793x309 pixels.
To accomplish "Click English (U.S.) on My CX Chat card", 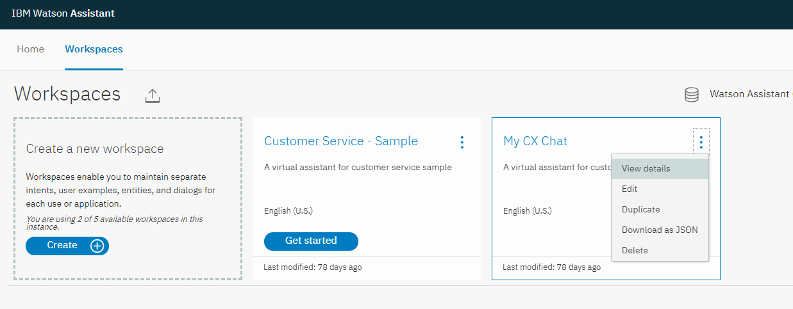I will click(528, 211).
